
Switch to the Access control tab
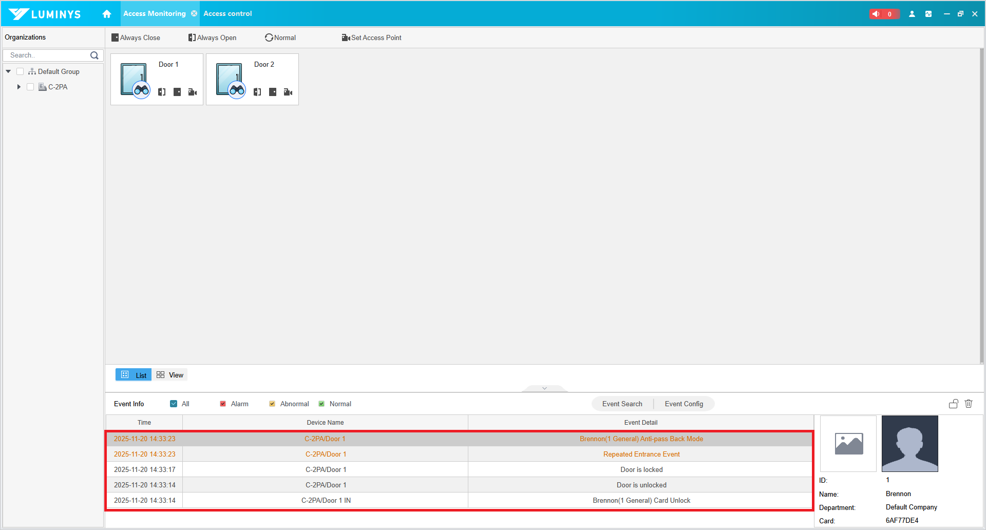pos(227,14)
